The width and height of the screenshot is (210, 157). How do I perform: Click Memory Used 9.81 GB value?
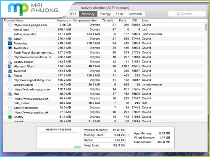coord(120,135)
